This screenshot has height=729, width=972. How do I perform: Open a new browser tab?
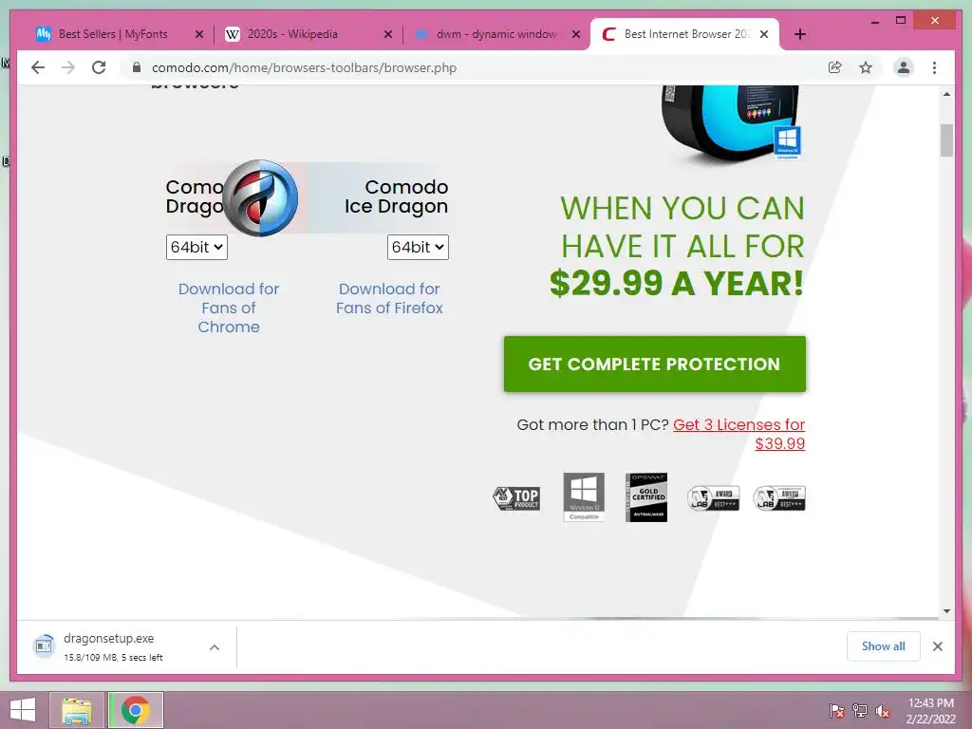(x=799, y=34)
